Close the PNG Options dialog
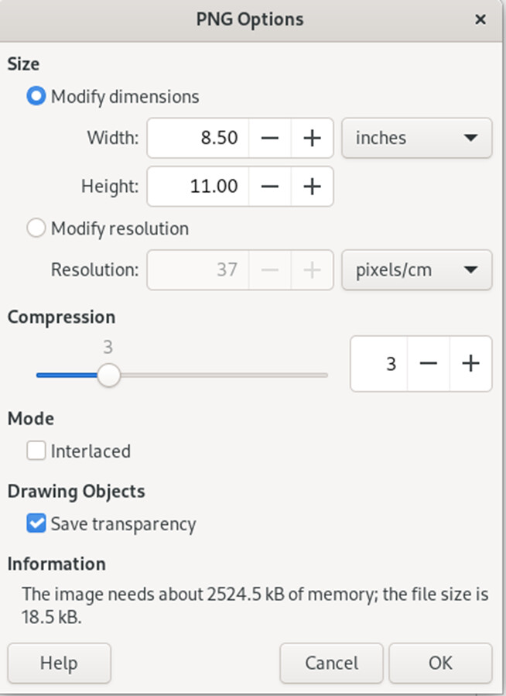This screenshot has width=506, height=696. 480,19
